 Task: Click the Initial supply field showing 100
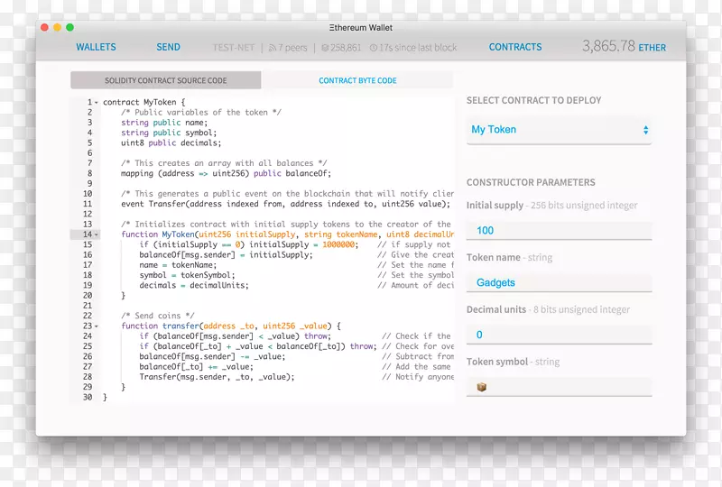tap(559, 231)
